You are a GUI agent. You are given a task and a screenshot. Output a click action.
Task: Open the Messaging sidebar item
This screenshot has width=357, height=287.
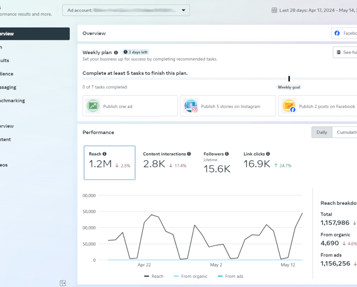tap(8, 87)
